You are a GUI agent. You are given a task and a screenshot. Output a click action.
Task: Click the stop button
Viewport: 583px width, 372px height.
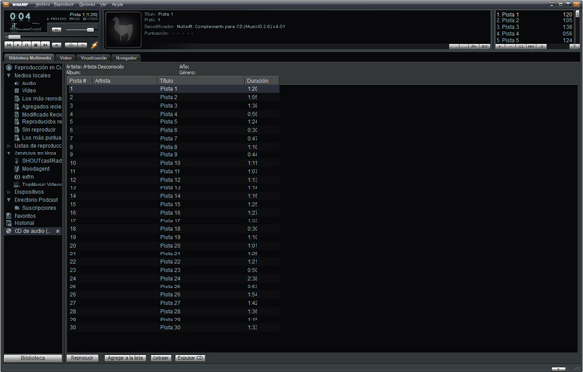(36, 45)
